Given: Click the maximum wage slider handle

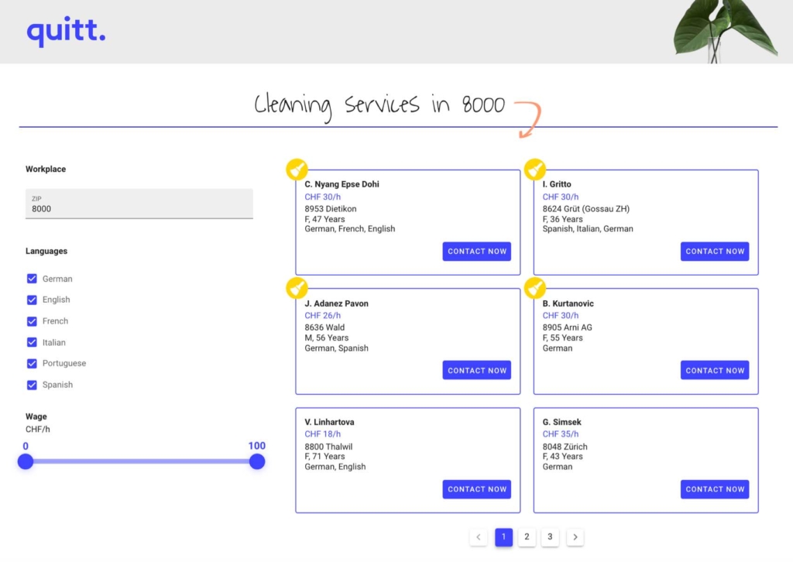Looking at the screenshot, I should [257, 461].
